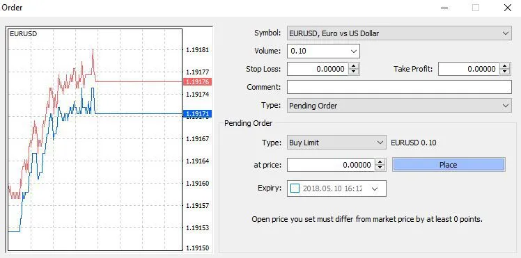The height and width of the screenshot is (258, 521).
Task: Minimize the Order window
Action: click(444, 8)
